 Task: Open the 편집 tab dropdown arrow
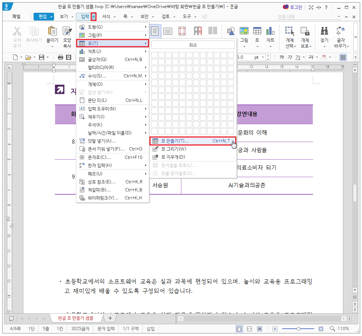tap(51, 17)
